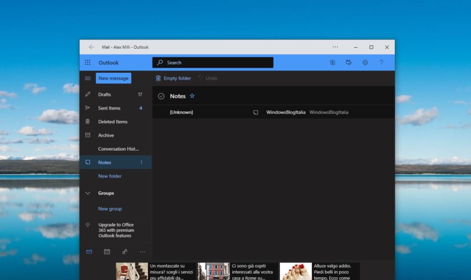Collapse the hamburger navigation pane
This screenshot has width=471, height=280.
coord(87,78)
